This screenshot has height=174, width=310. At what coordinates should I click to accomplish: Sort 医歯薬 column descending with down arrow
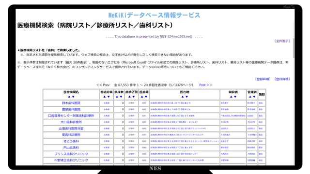[146, 97]
